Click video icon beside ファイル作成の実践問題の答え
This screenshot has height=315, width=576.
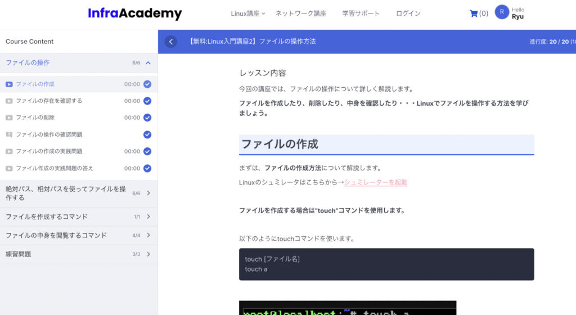[9, 169]
